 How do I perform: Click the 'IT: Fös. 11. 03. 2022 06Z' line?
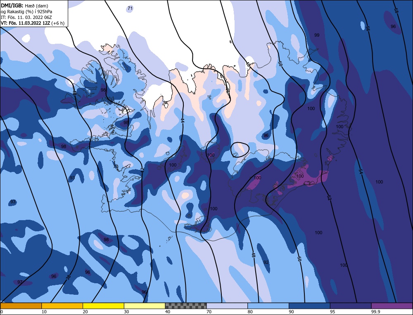click(26, 17)
